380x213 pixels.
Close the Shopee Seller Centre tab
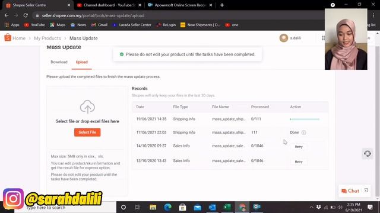pyautogui.click(x=69, y=5)
